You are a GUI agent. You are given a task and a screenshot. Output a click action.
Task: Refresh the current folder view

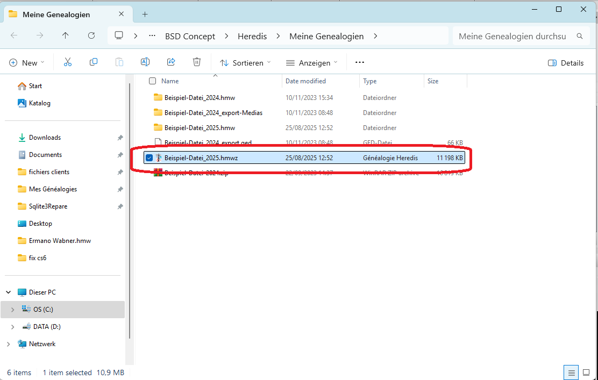click(91, 36)
